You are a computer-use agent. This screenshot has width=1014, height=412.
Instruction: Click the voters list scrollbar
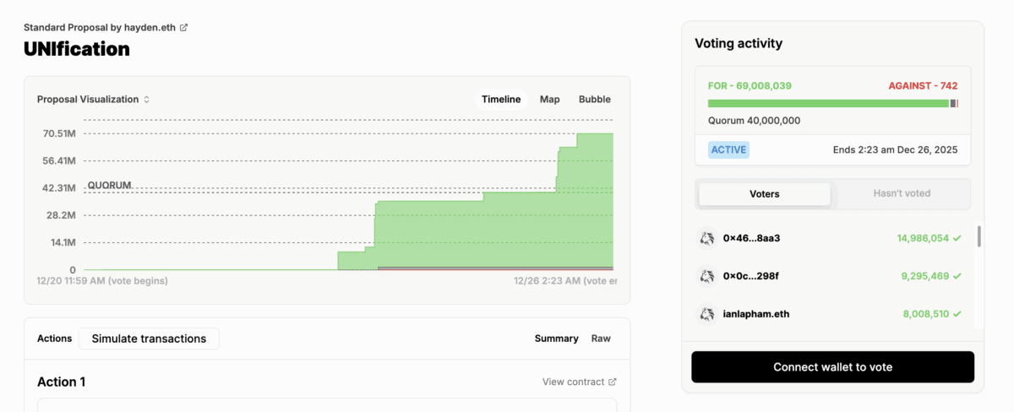tap(979, 236)
